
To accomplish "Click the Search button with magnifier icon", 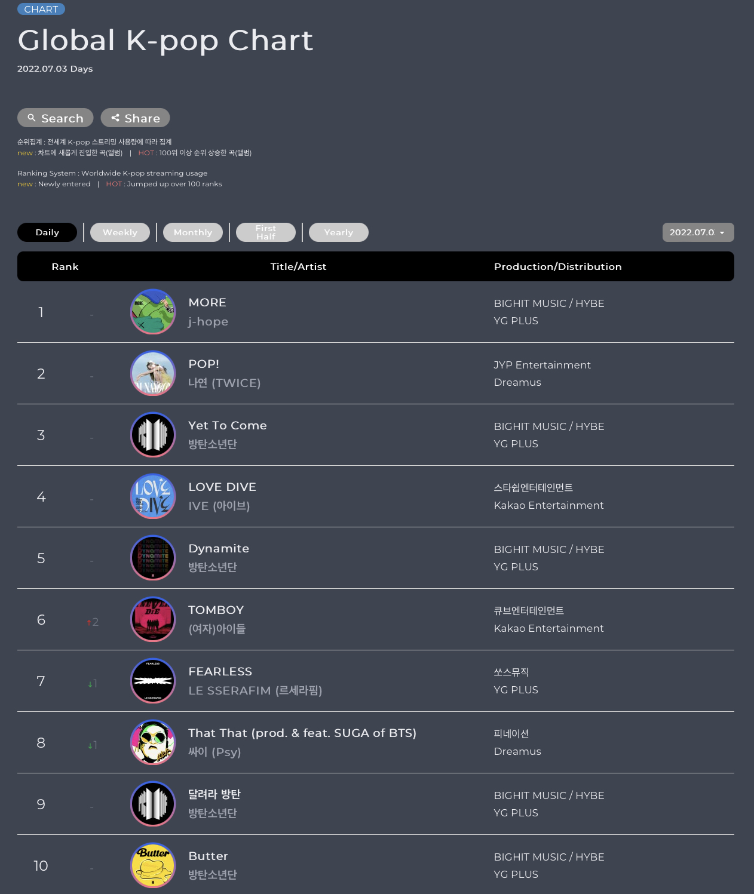I will pyautogui.click(x=56, y=118).
